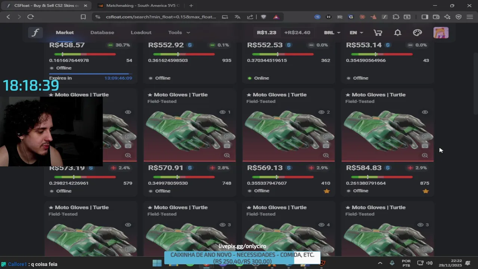Click the Online status on the R$552.53 card

[258, 78]
